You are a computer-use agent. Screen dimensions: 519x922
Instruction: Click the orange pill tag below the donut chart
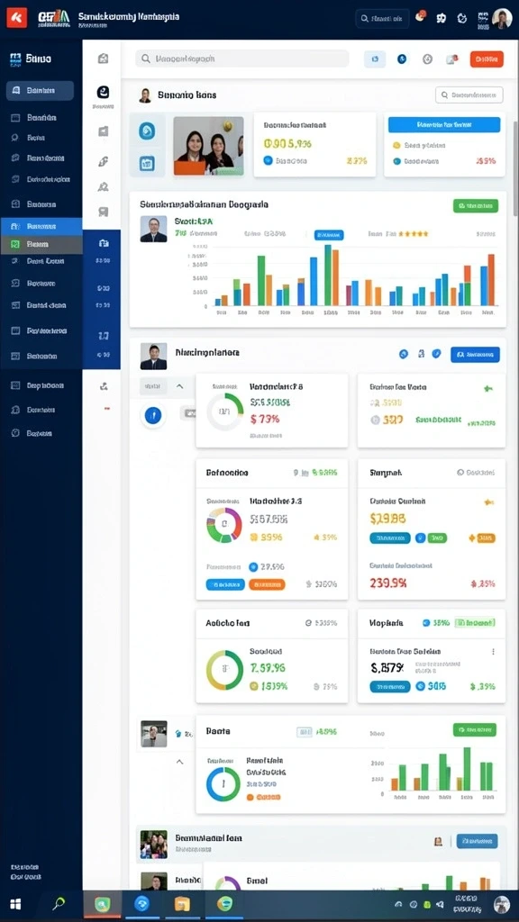pyautogui.click(x=267, y=584)
